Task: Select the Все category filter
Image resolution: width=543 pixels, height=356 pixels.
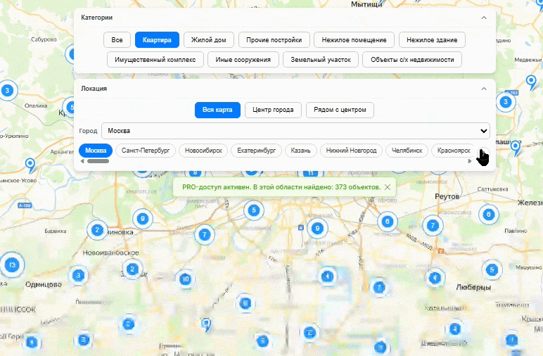Action: pyautogui.click(x=117, y=40)
